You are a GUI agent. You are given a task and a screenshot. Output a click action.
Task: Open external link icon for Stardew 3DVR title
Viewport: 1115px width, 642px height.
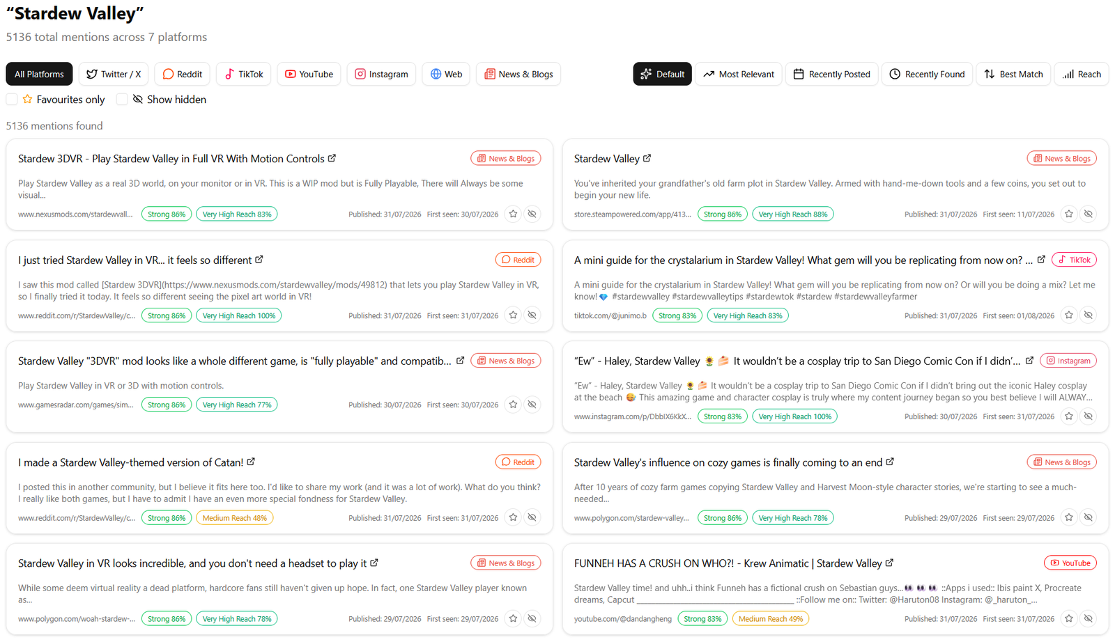332,158
